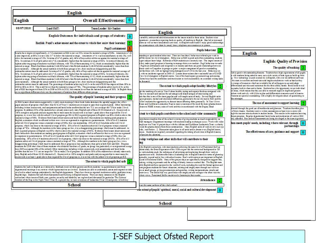This screenshot has height=243, width=324.
Task: Click the Pupil's attainment heading
Action: click(115, 49)
